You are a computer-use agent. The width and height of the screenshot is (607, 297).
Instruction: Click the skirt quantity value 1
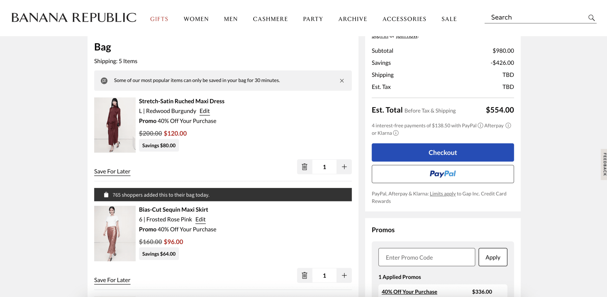324,275
